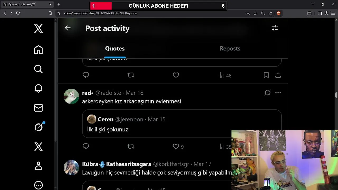
Task: Go forward in browser history
Action: 11,13
